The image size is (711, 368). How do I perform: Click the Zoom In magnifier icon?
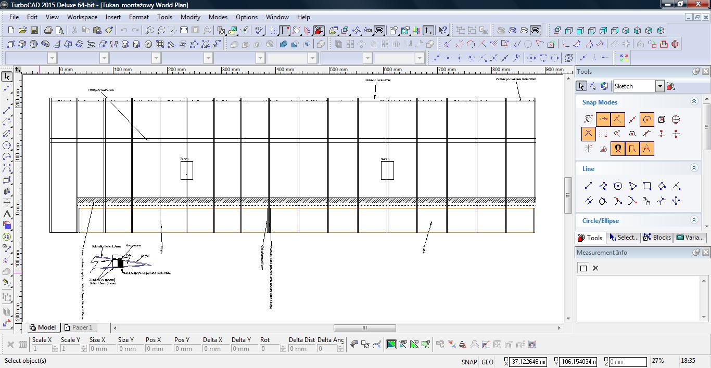(x=150, y=31)
